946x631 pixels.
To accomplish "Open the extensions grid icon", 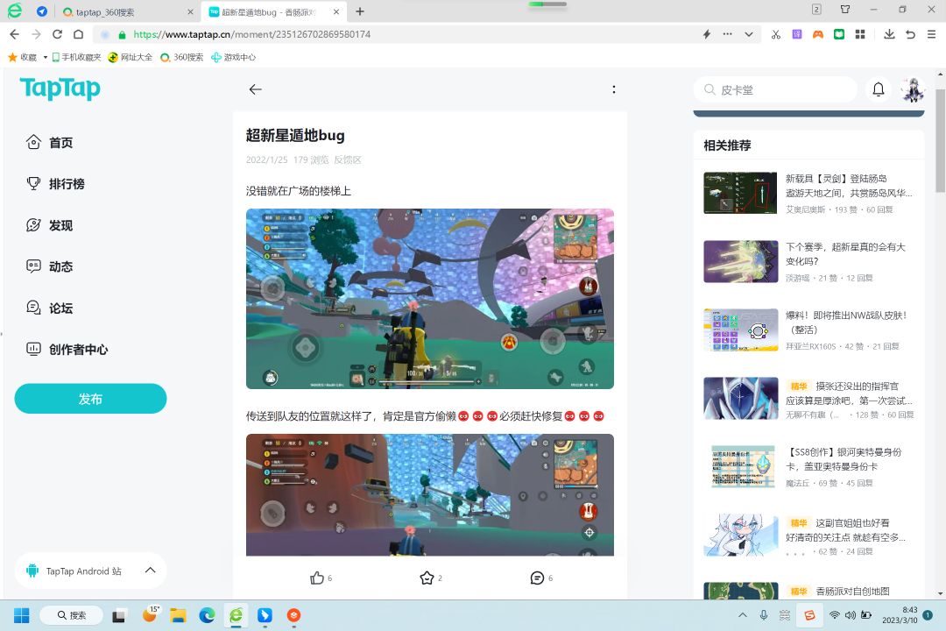I will click(860, 34).
